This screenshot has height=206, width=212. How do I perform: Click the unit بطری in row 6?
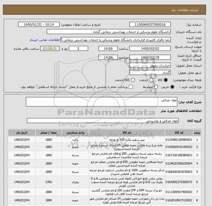coord(75,182)
